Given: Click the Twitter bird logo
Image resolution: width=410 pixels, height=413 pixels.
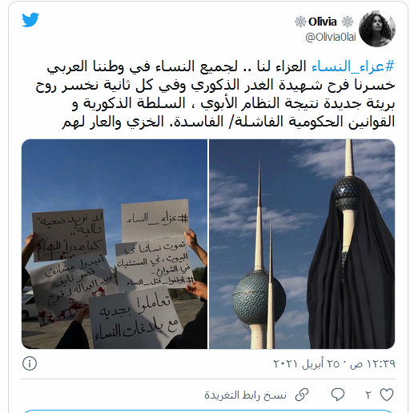Looking at the screenshot, I should click(x=30, y=19).
